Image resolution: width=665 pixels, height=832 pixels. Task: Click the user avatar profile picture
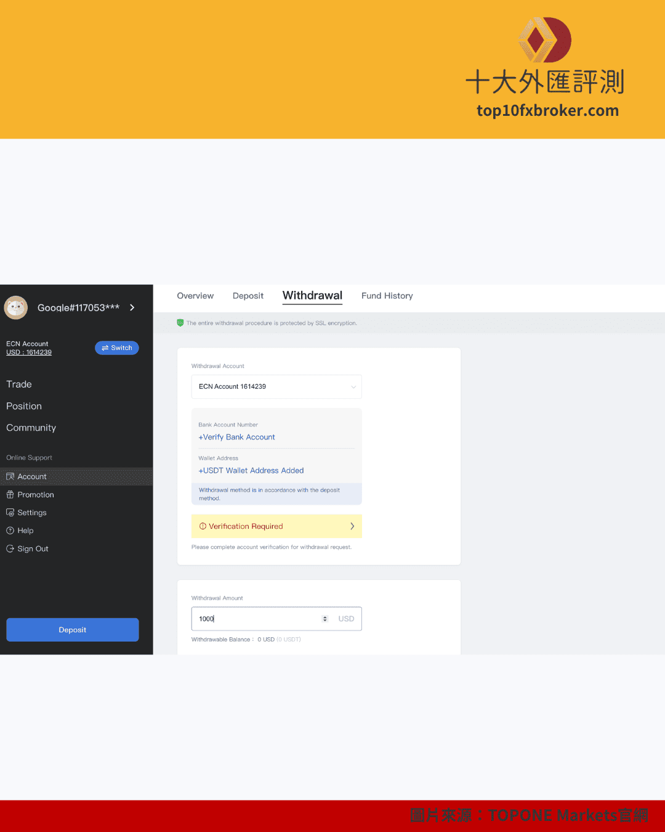point(16,308)
